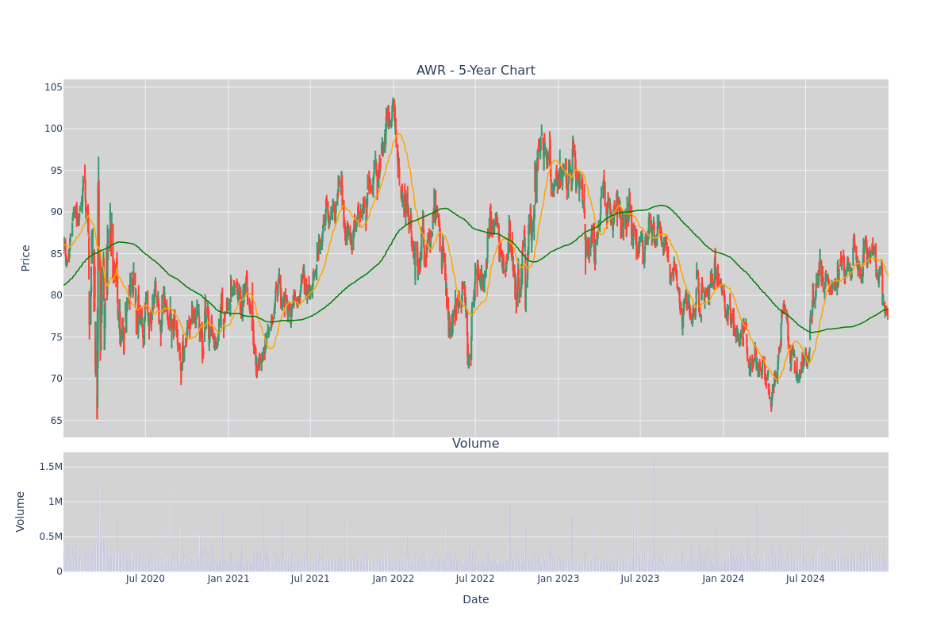Click the "Jul 2023" date tick label
The image size is (952, 635).
coord(640,579)
